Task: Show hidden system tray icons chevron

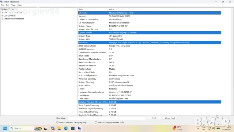Action: (198, 128)
